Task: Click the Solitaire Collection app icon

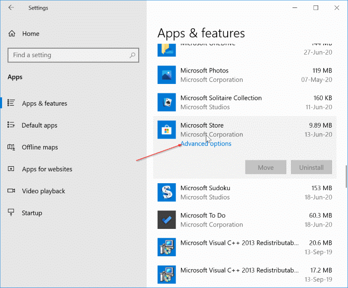Action: (167, 102)
